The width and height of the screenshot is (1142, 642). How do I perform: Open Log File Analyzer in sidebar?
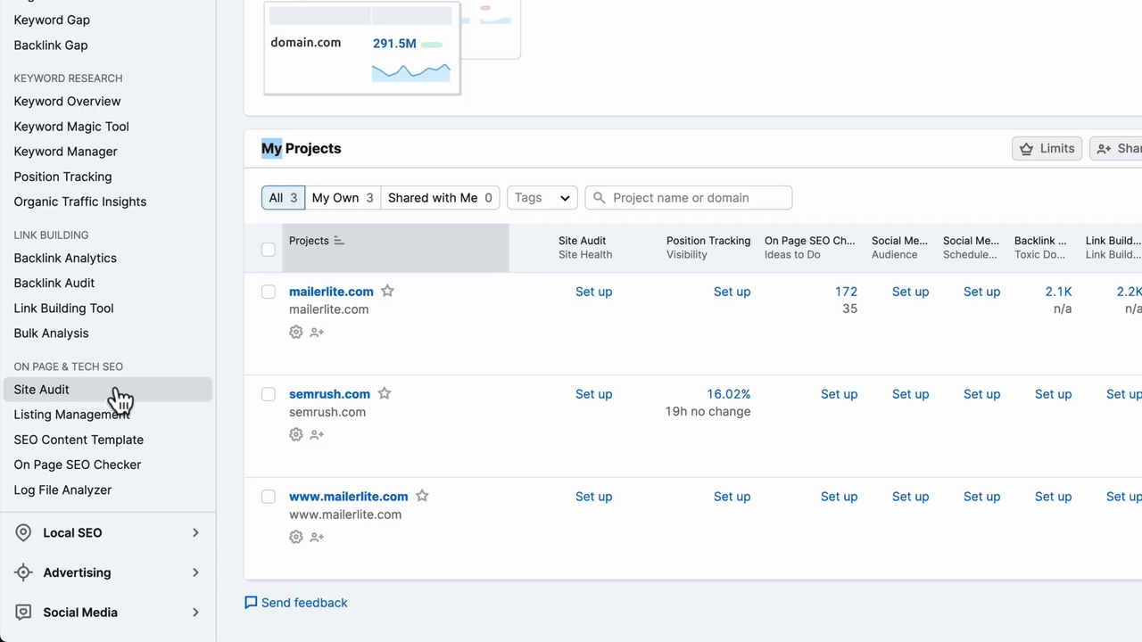click(62, 490)
